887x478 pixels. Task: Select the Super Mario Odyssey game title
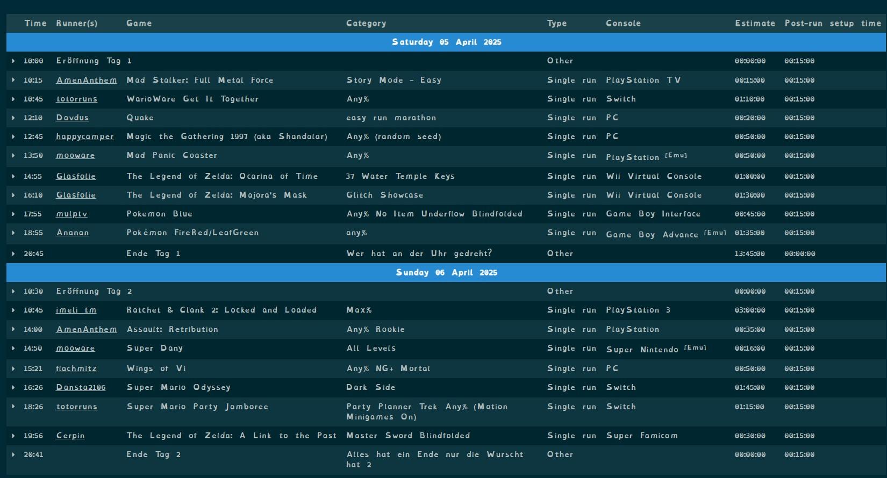click(x=178, y=387)
